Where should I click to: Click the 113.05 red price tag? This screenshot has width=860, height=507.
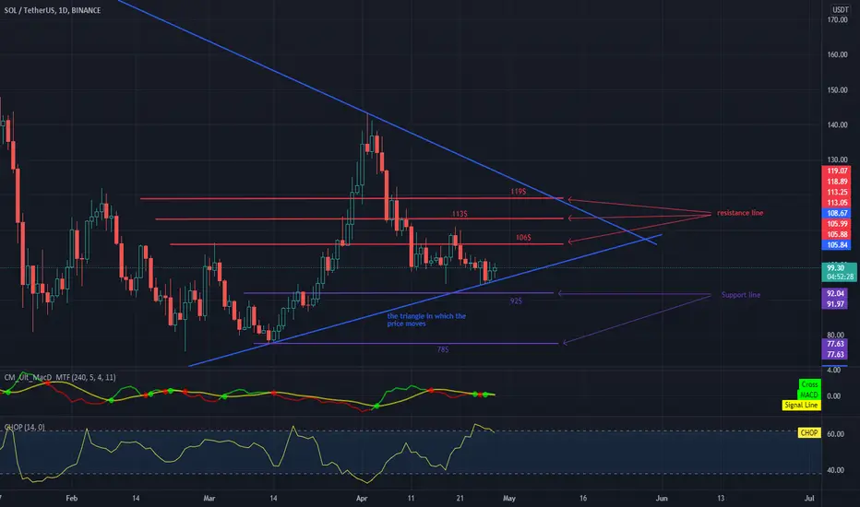click(x=837, y=203)
